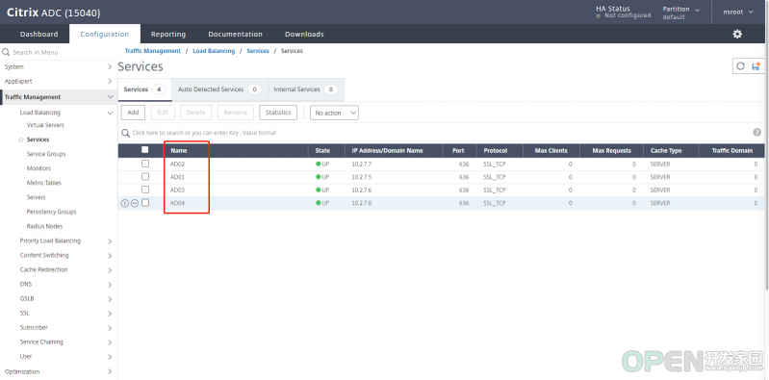Click the search magnifier in services filter
Image resolution: width=769 pixels, height=380 pixels.
coord(125,133)
